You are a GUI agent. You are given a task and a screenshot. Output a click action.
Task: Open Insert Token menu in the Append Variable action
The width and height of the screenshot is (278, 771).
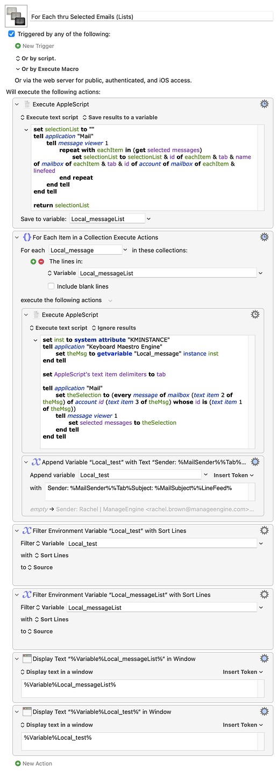233,475
